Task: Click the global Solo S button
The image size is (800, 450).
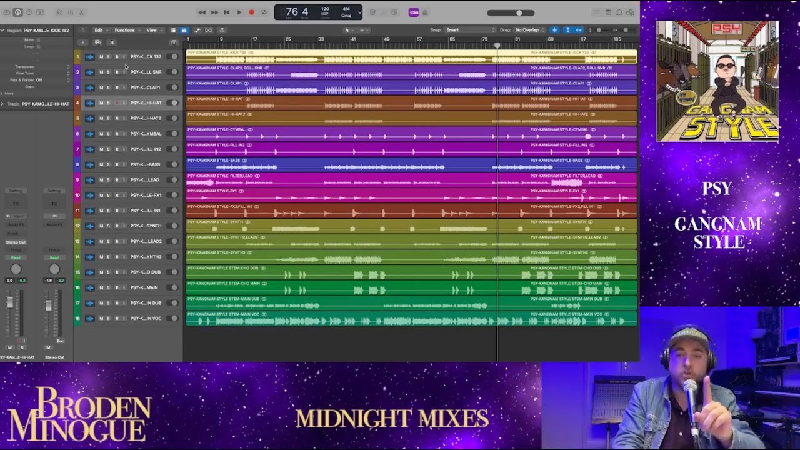Action: click(111, 42)
